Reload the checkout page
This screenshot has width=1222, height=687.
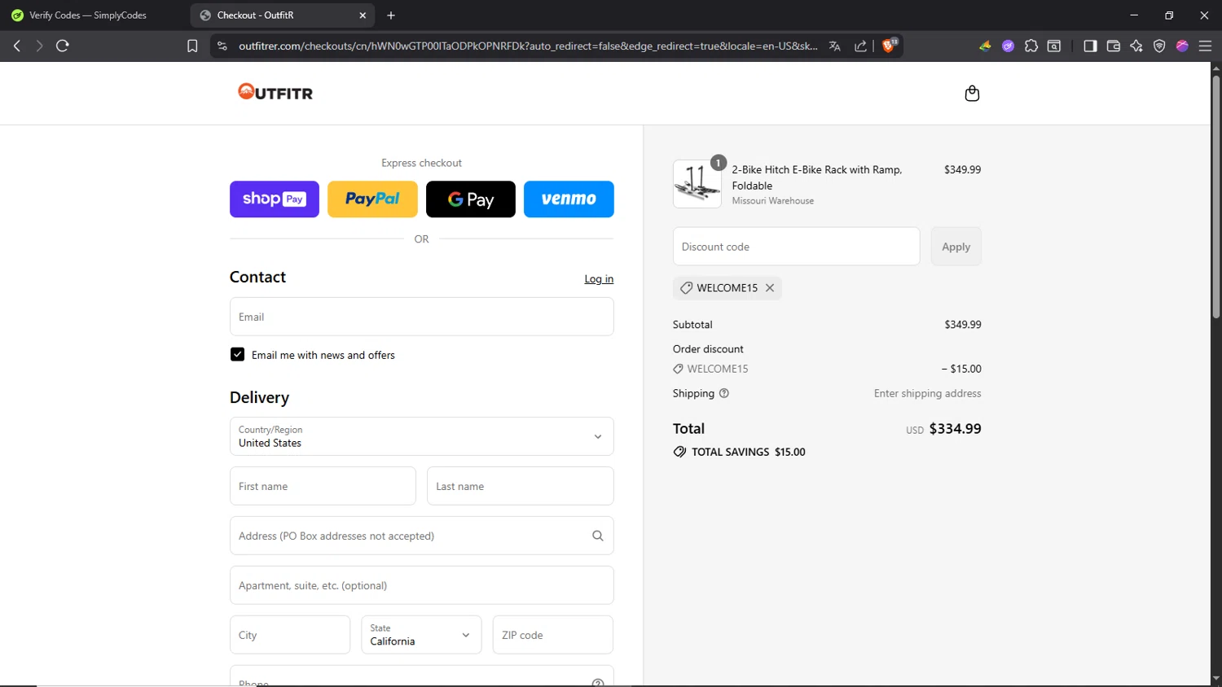click(63, 46)
